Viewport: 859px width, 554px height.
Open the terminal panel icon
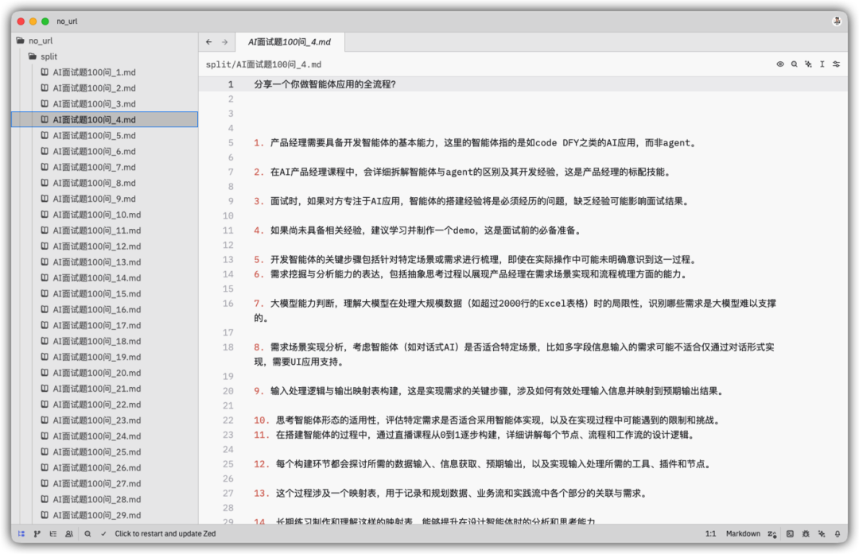pyautogui.click(x=790, y=534)
